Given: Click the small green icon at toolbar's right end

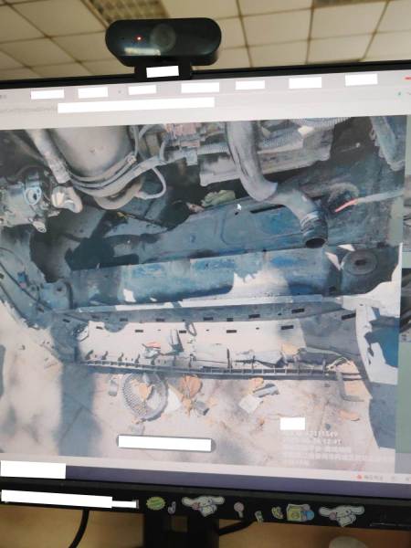Looking at the screenshot, I should coord(400,93).
